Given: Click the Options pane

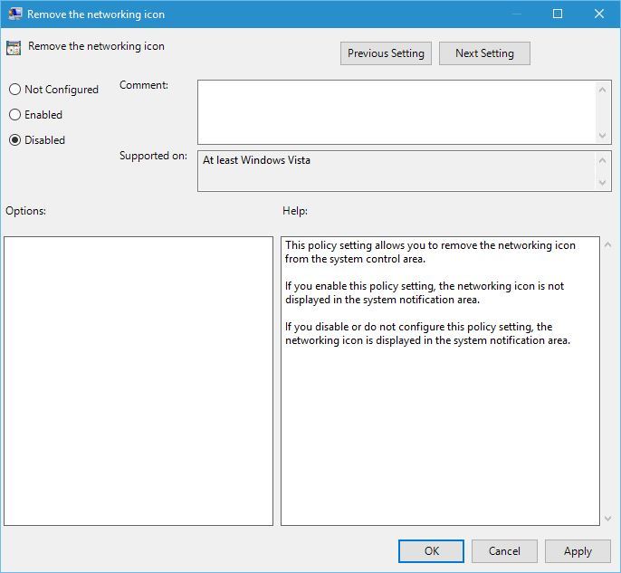Looking at the screenshot, I should (139, 381).
